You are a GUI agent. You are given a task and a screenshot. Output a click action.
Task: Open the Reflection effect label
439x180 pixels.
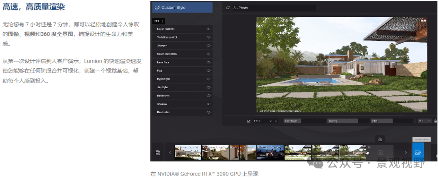click(x=163, y=95)
